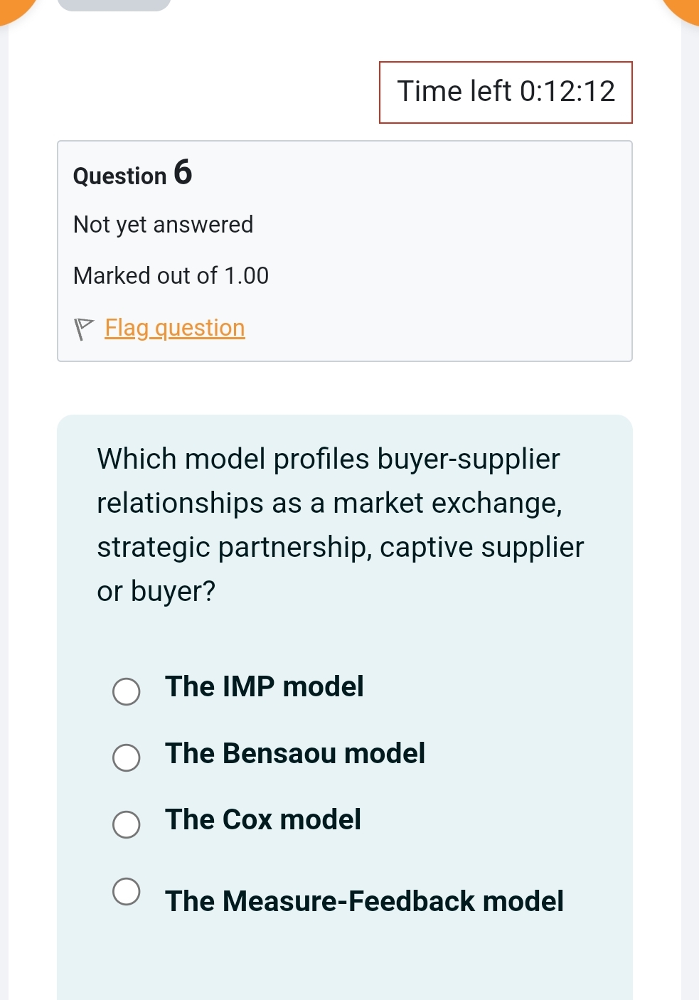Click the large question number 6
Image resolution: width=699 pixels, height=1000 pixels.
tap(183, 173)
